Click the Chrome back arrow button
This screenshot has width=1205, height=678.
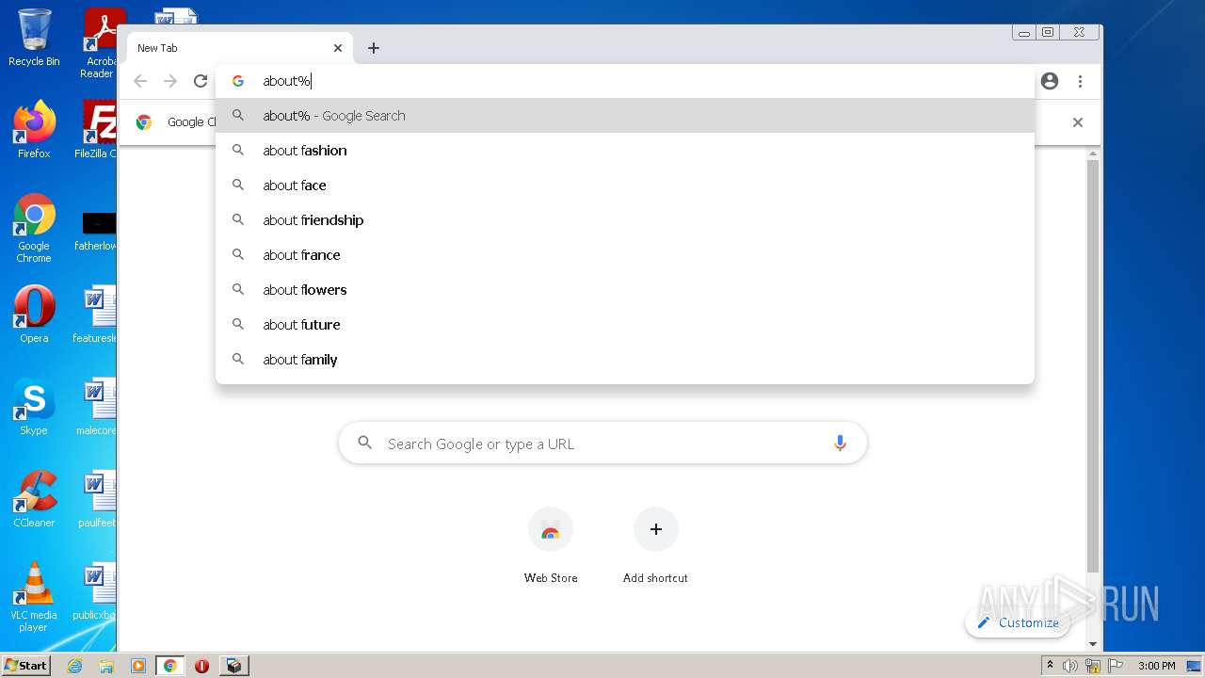pyautogui.click(x=140, y=81)
